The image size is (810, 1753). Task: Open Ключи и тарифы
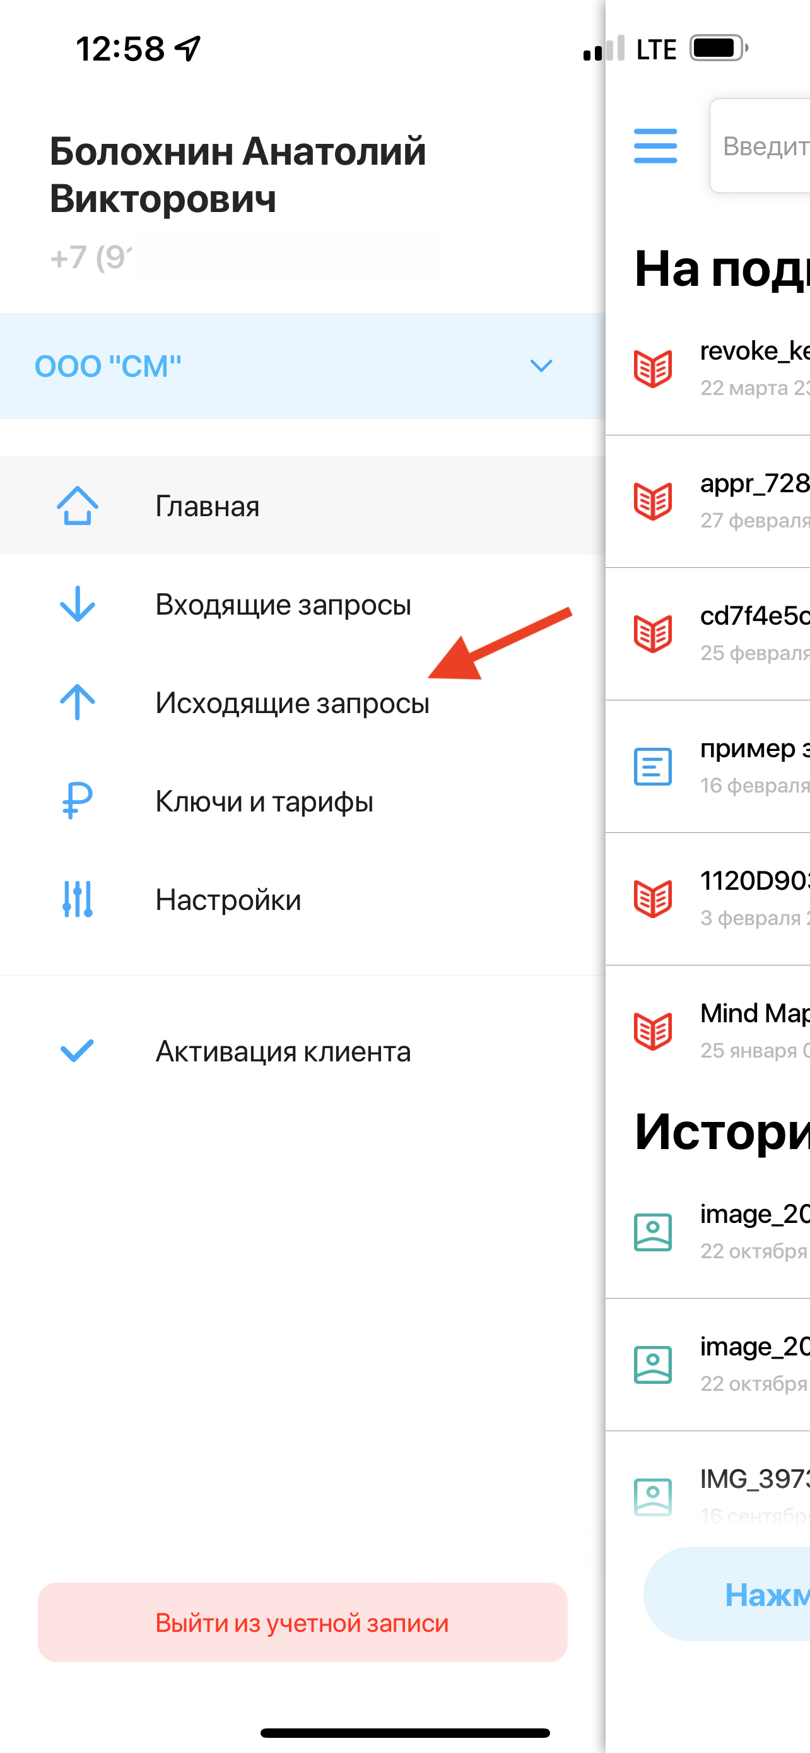303,800
